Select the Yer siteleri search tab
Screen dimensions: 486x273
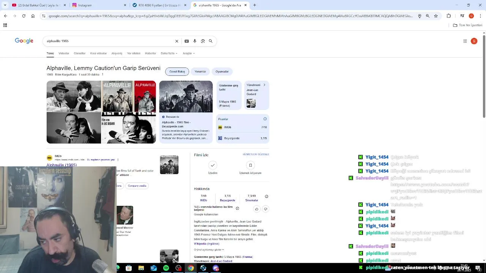pyautogui.click(x=134, y=53)
